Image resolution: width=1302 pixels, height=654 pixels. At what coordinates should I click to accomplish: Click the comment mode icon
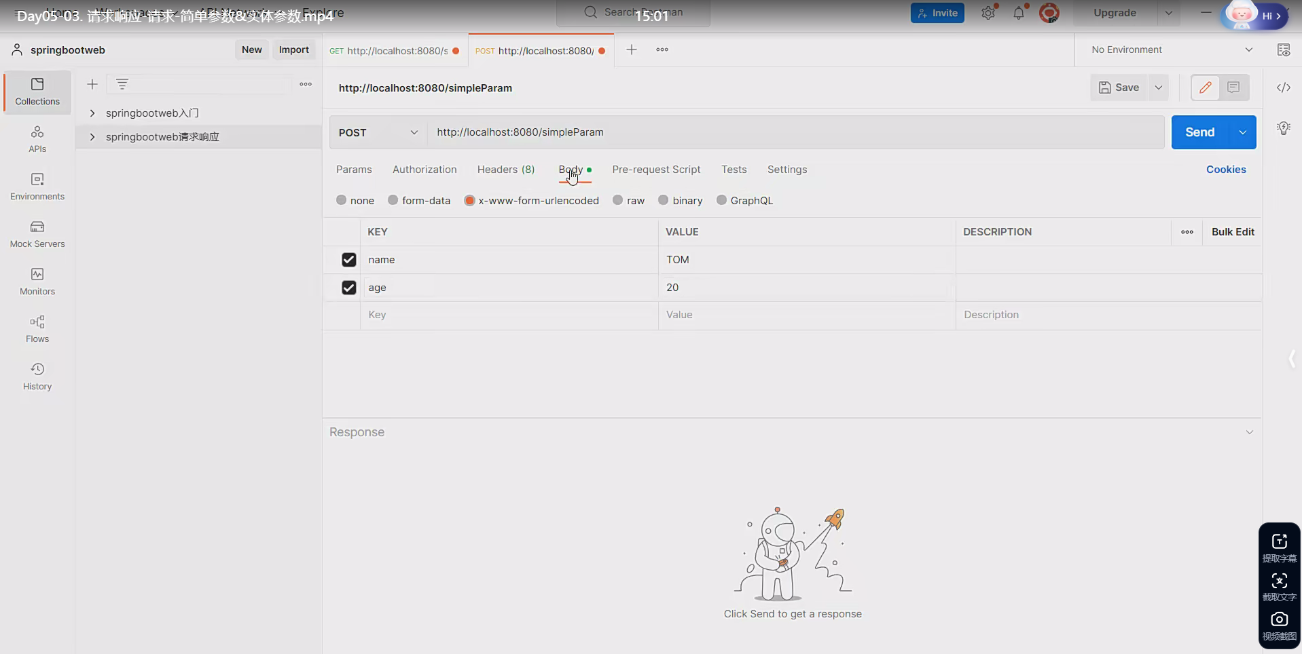point(1233,88)
